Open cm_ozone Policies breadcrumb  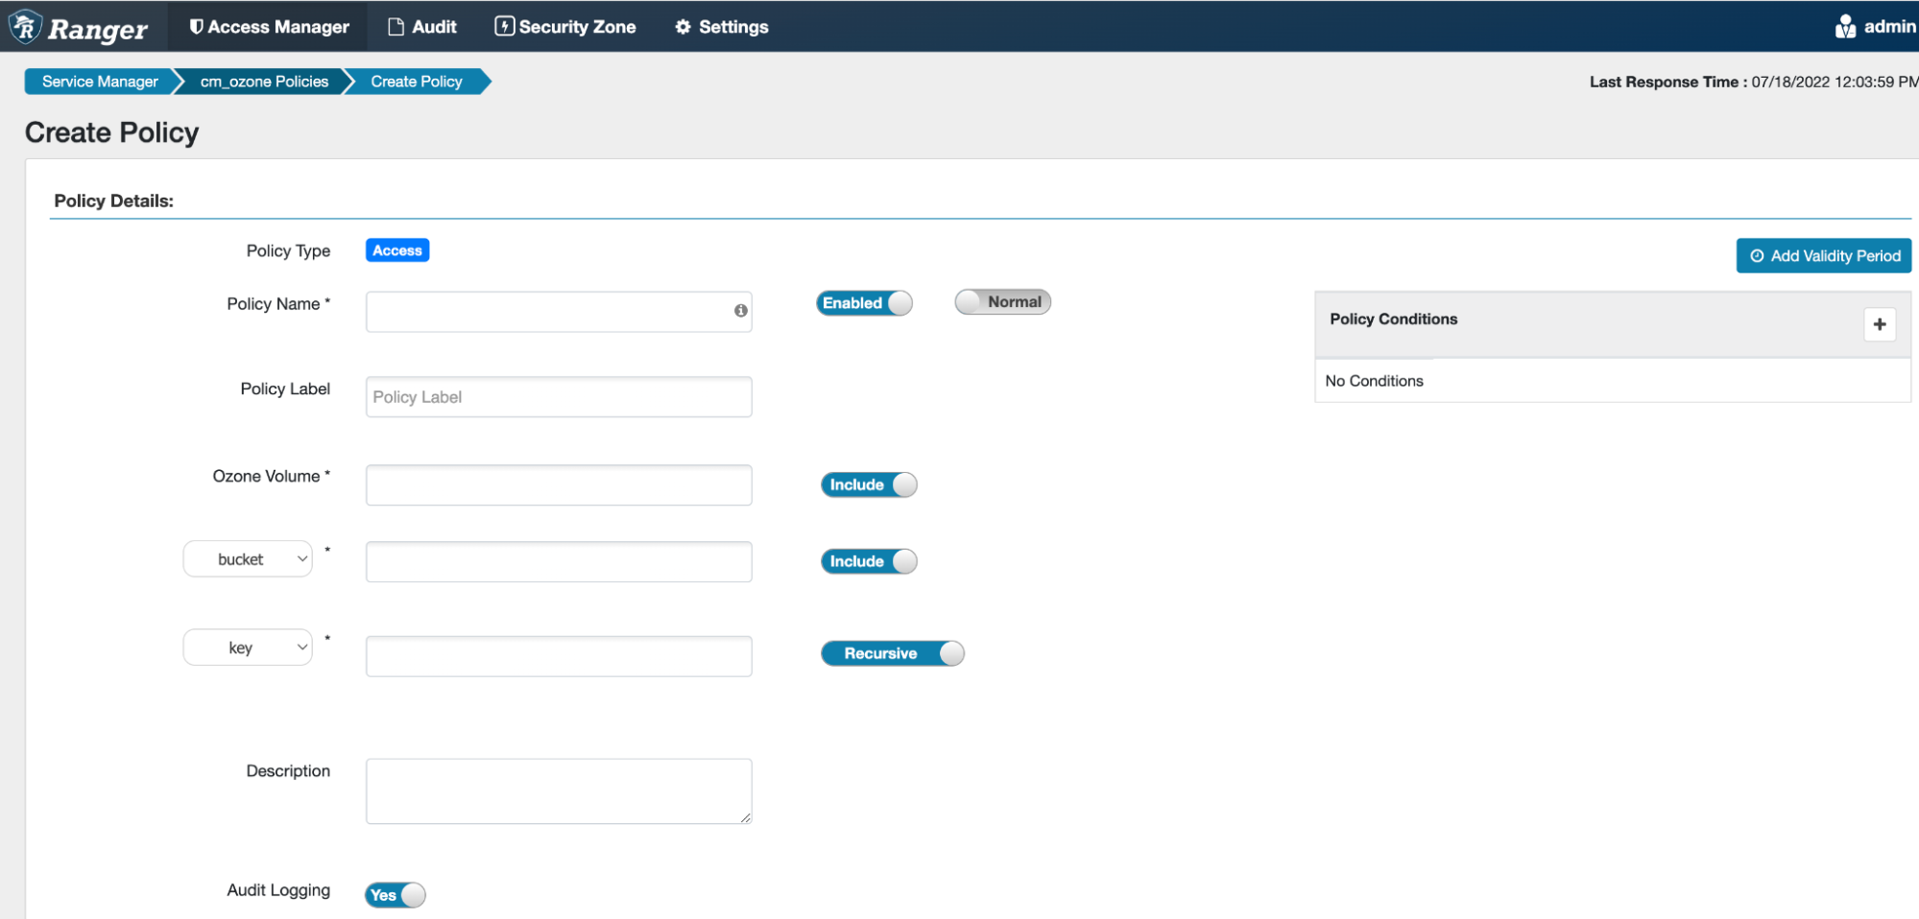coord(264,82)
